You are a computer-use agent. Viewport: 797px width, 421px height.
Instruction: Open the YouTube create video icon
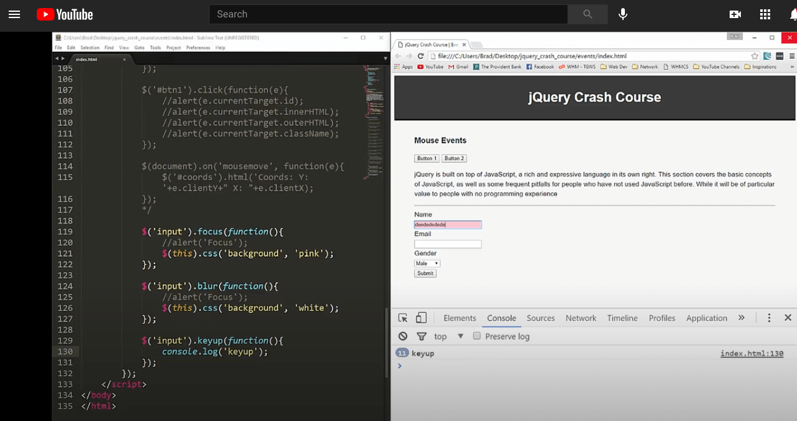coord(735,14)
